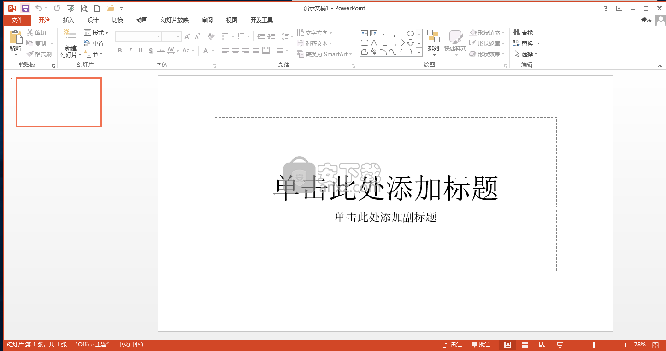This screenshot has width=666, height=351.
Task: Click the Sign in (登录) link
Action: pyautogui.click(x=647, y=20)
